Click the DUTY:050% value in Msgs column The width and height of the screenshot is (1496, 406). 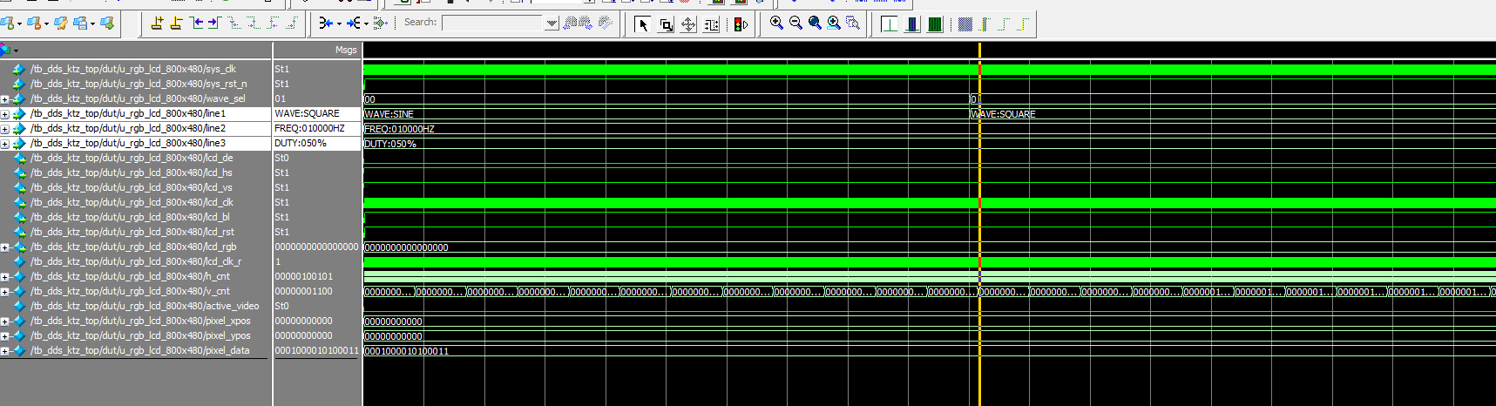(x=301, y=143)
